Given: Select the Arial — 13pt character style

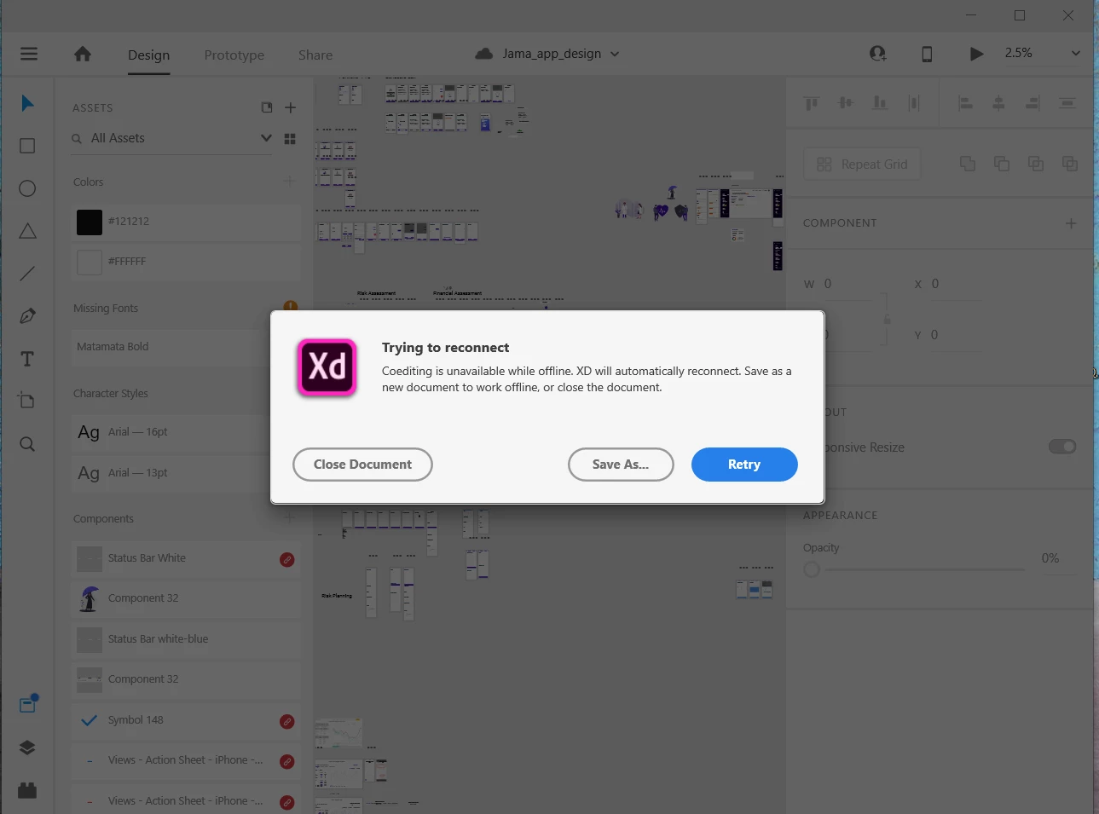Looking at the screenshot, I should tap(186, 473).
